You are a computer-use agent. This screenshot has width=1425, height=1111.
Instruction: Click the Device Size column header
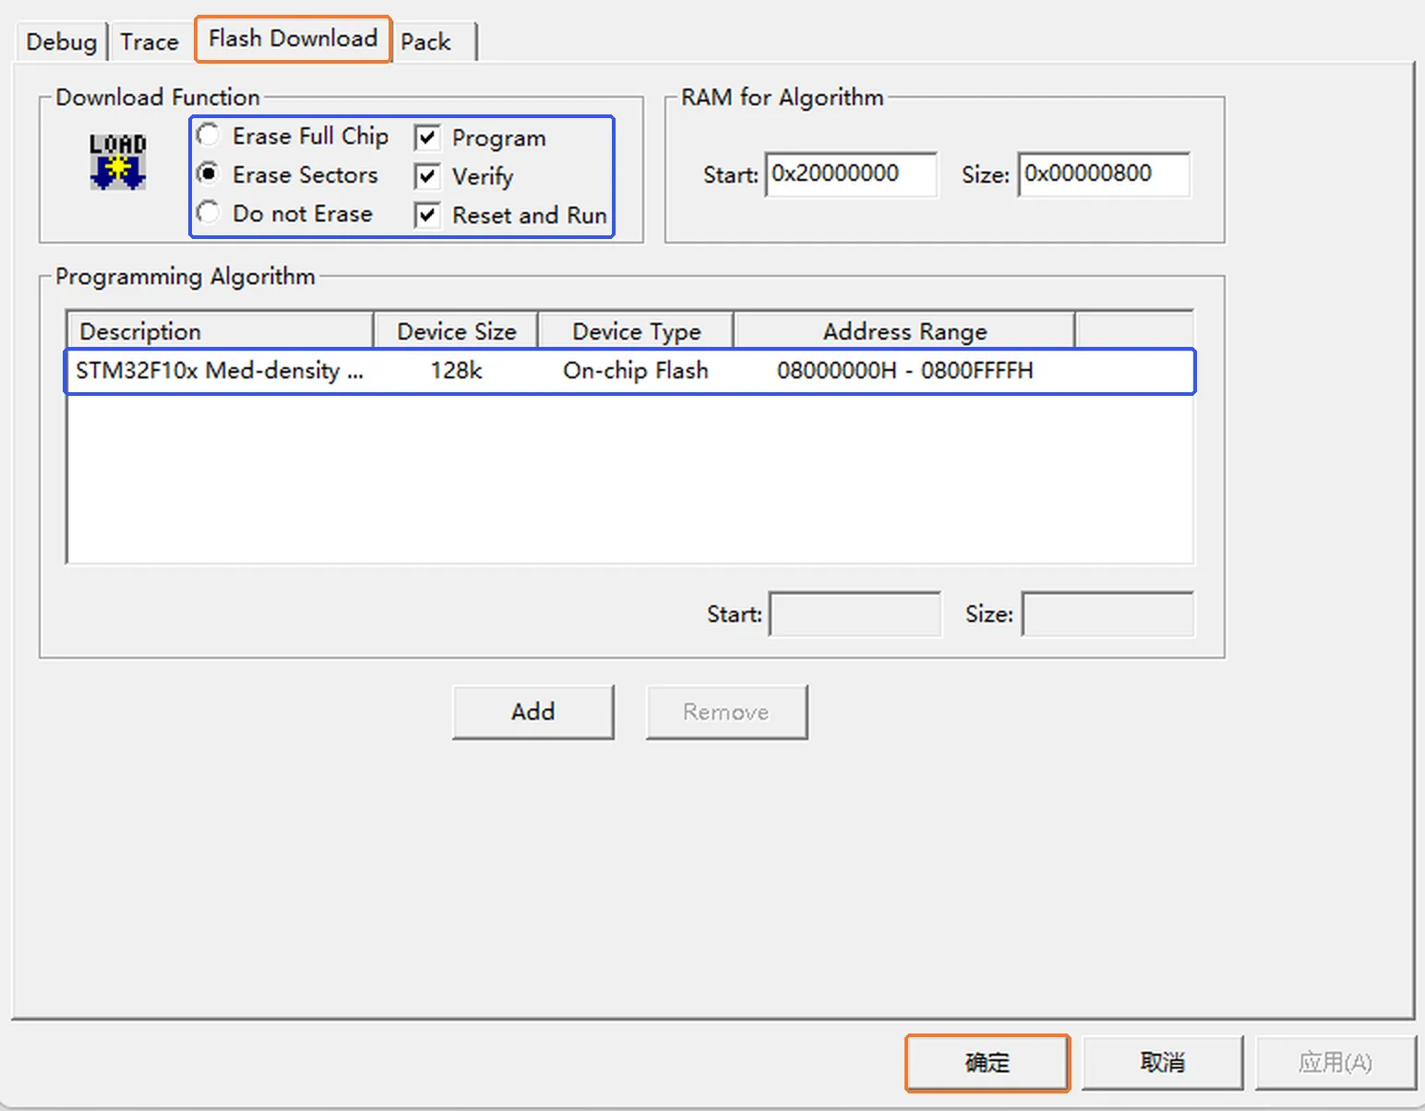click(x=456, y=330)
